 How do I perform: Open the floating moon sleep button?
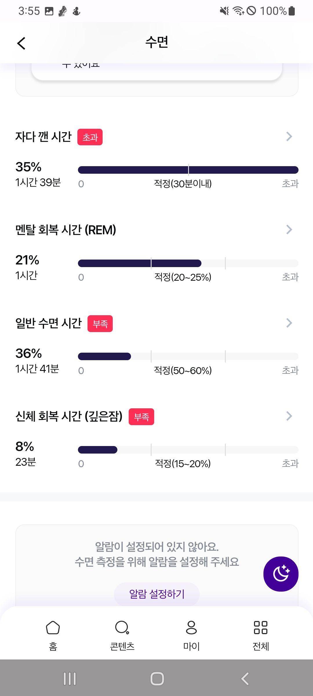[x=281, y=574]
